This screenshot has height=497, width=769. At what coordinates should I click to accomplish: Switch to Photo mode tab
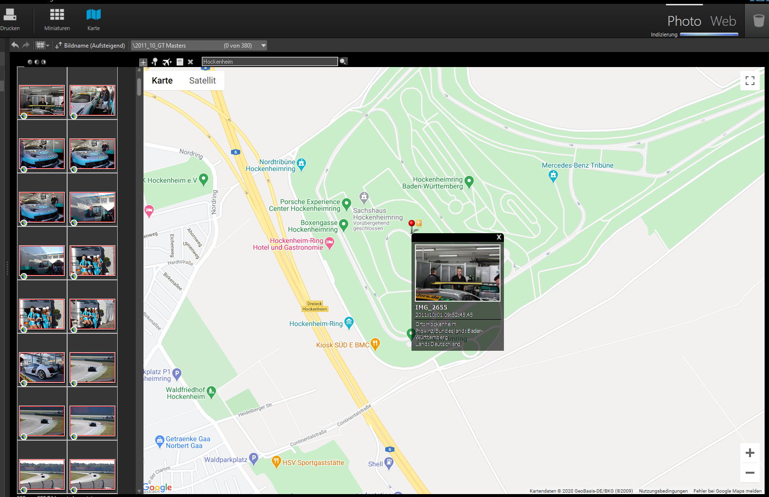tap(684, 21)
